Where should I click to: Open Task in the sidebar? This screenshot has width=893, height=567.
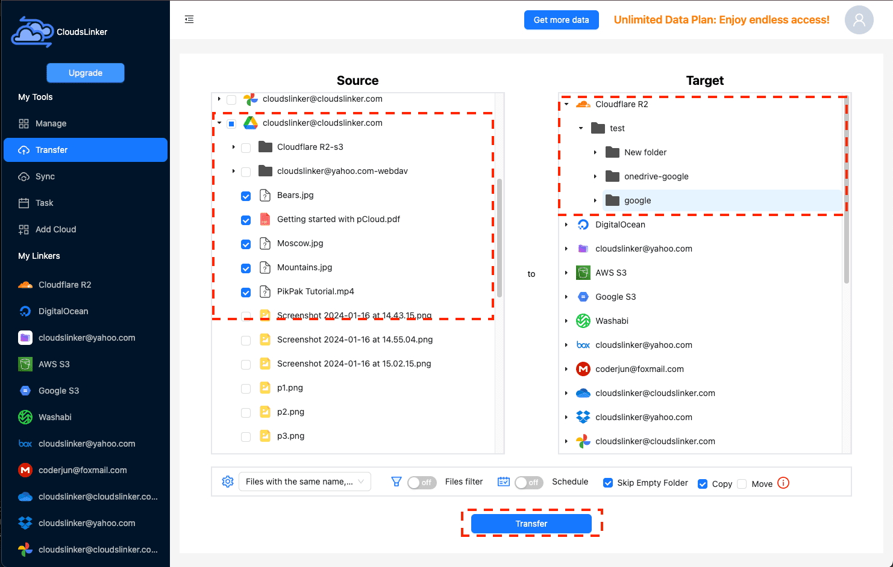click(x=86, y=203)
